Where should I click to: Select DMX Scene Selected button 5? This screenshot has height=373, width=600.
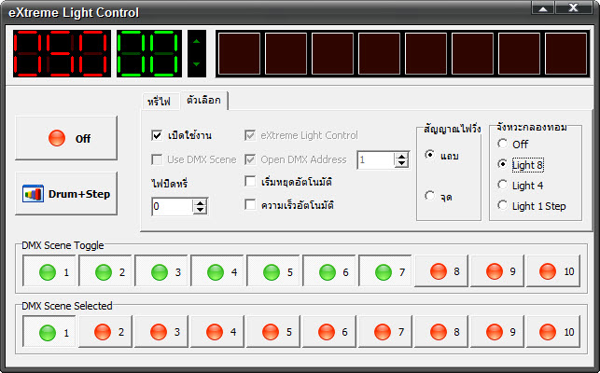[272, 332]
